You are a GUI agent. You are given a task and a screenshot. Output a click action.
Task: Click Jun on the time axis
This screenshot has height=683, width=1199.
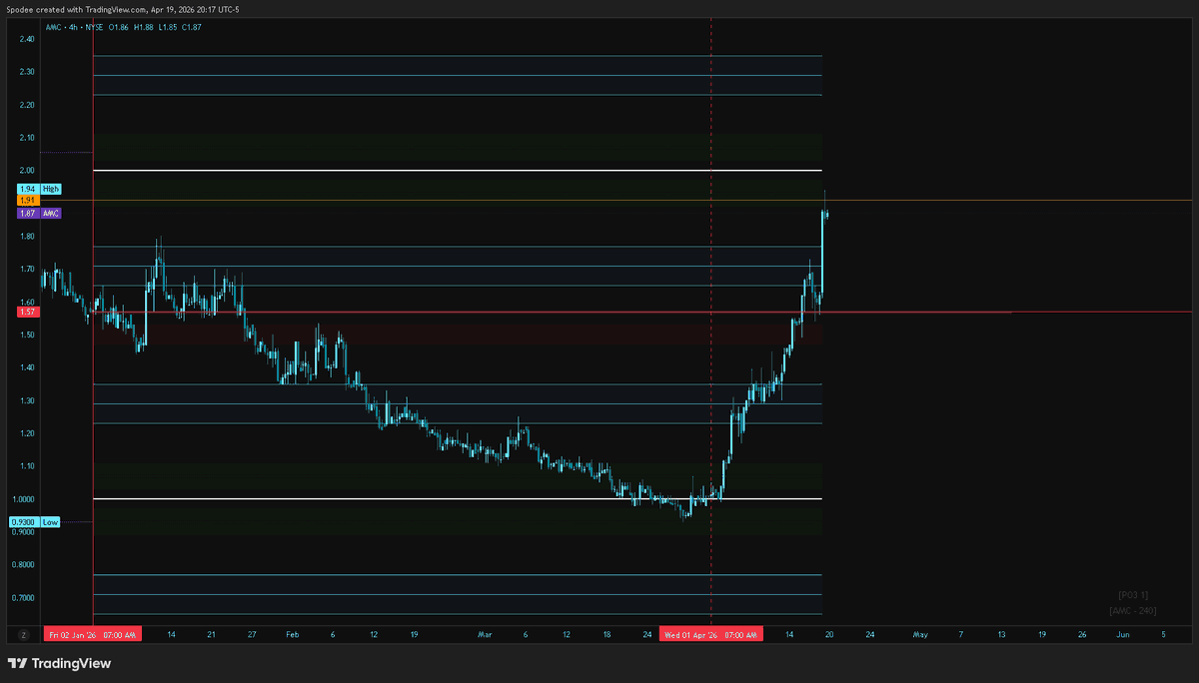click(x=1123, y=634)
